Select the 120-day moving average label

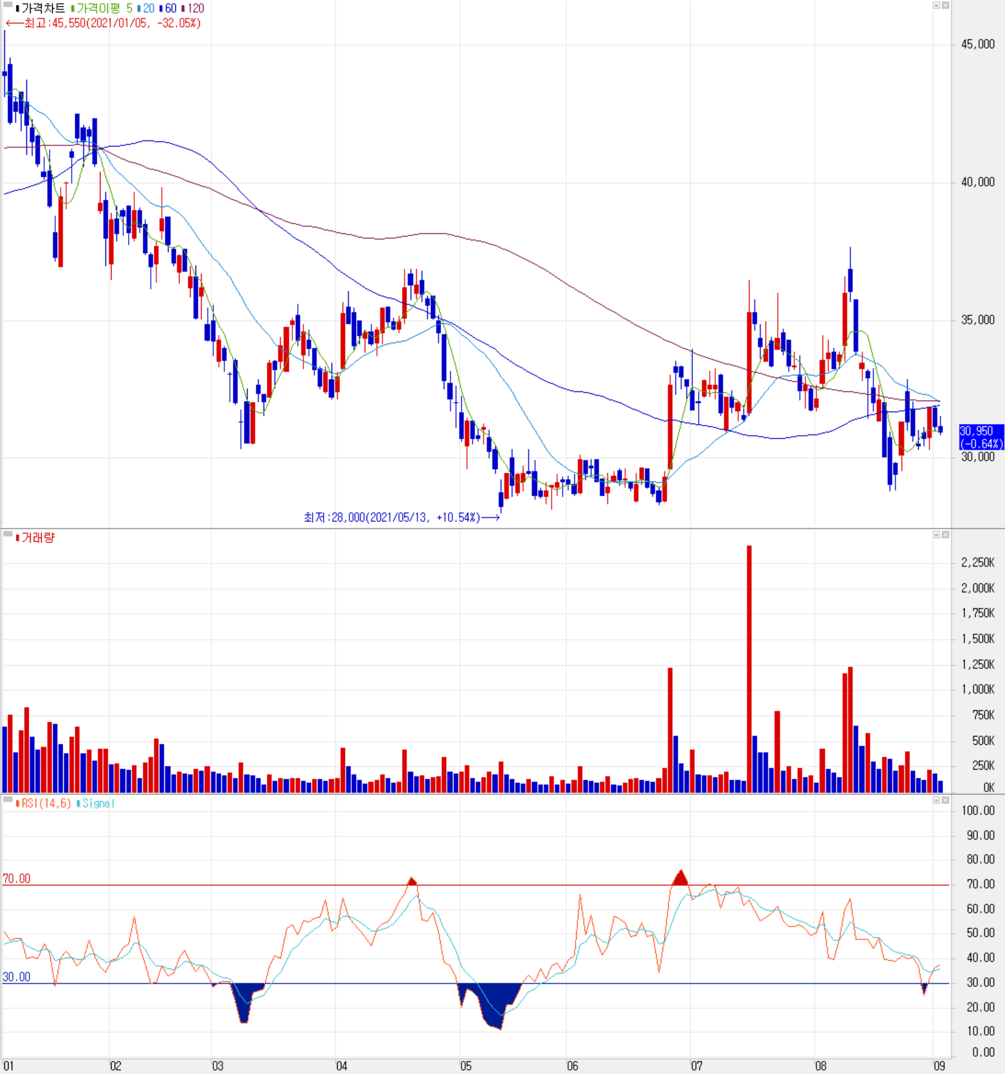coord(193,9)
